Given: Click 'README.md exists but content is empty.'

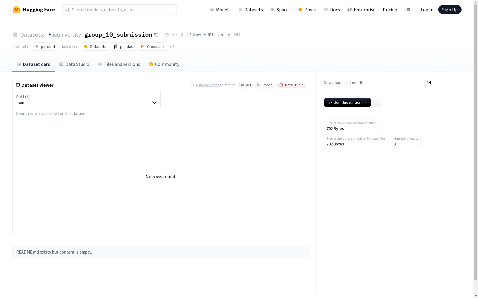Looking at the screenshot, I should coord(54,252).
